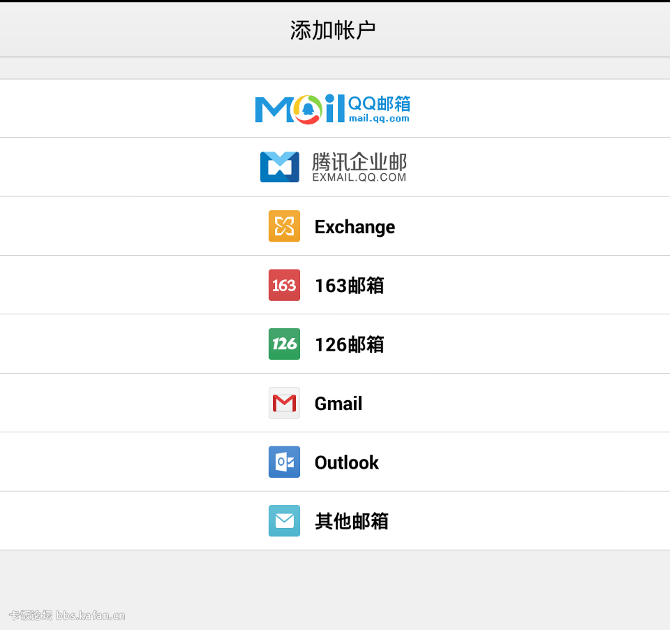Screen dimensions: 670x630
Task: Add a 126邮箱 account
Action: click(x=335, y=344)
